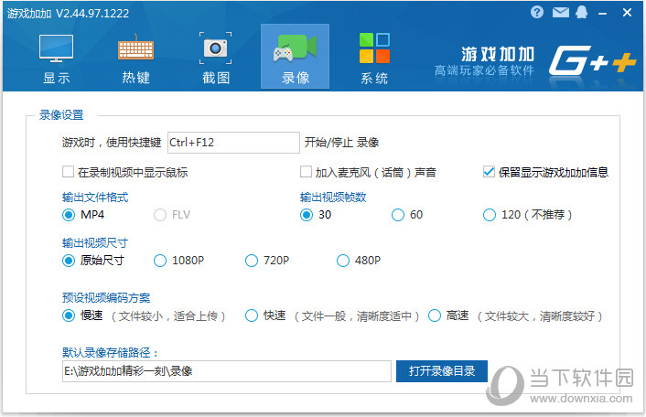Click 打开录像目录 button

[x=442, y=371]
